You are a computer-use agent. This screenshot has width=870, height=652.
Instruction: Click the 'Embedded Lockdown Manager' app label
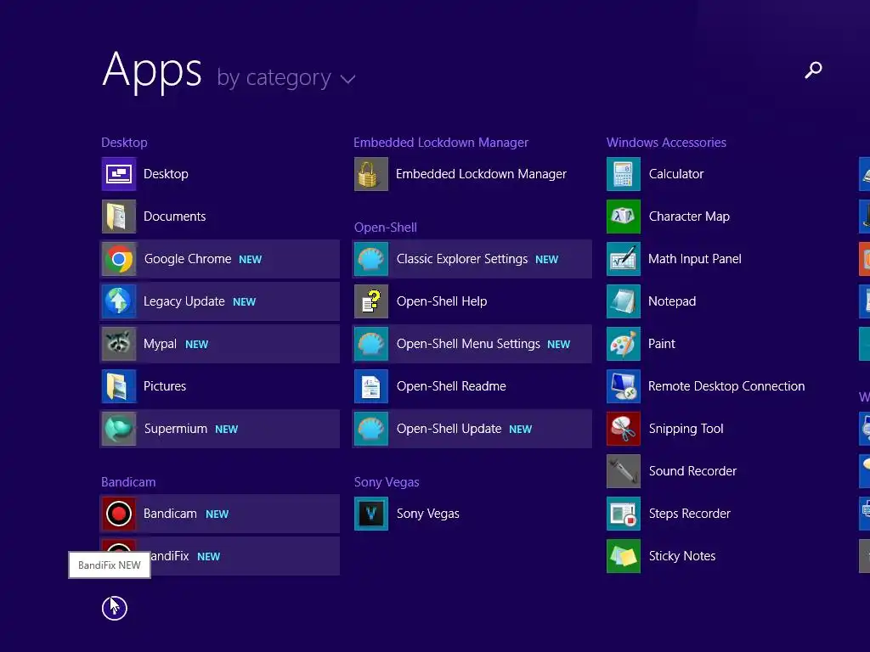point(481,174)
